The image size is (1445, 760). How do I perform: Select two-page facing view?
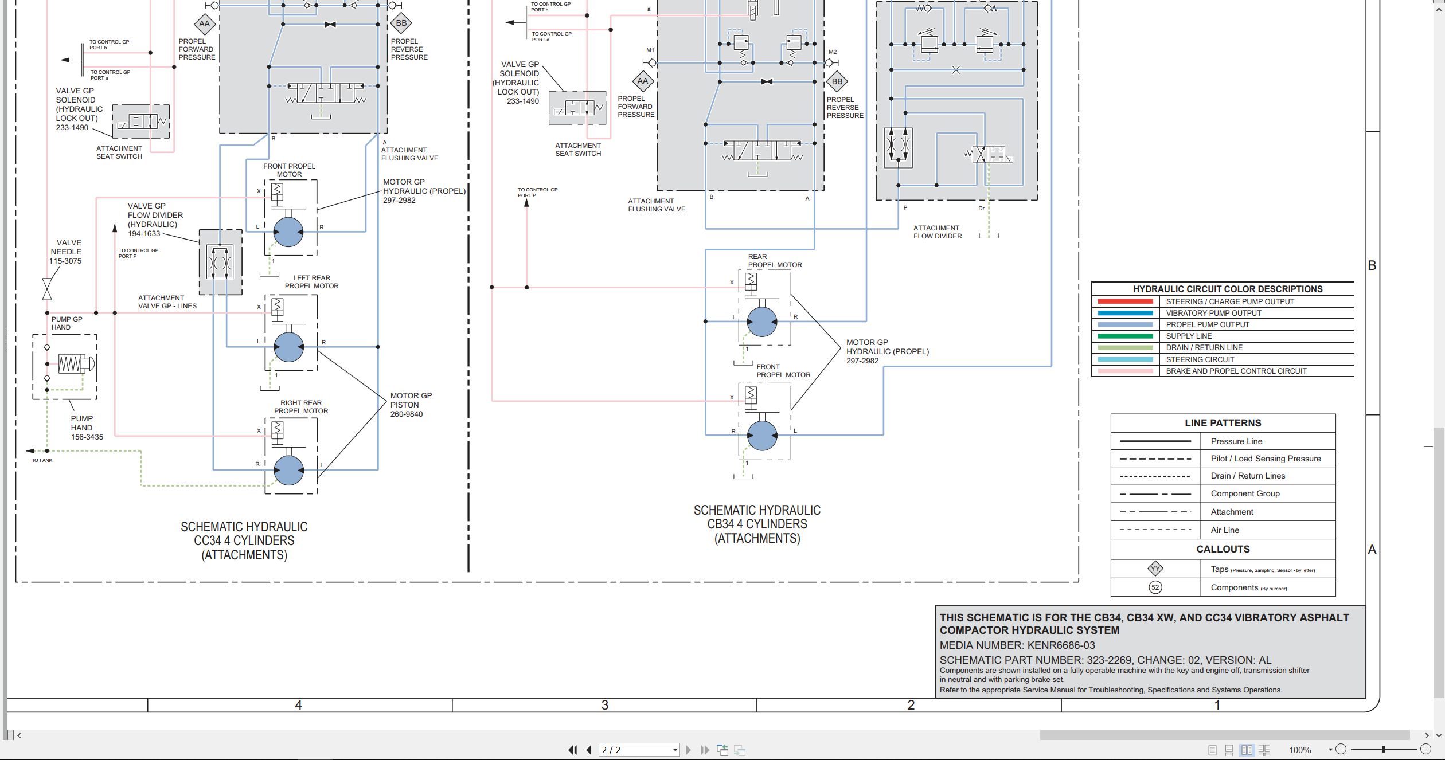click(x=1247, y=750)
